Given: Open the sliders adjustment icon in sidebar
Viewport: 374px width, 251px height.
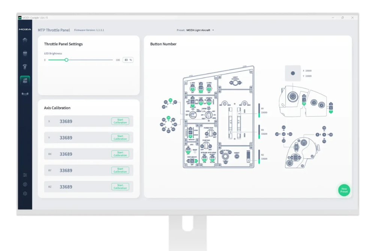Looking at the screenshot, I should pyautogui.click(x=25, y=175).
